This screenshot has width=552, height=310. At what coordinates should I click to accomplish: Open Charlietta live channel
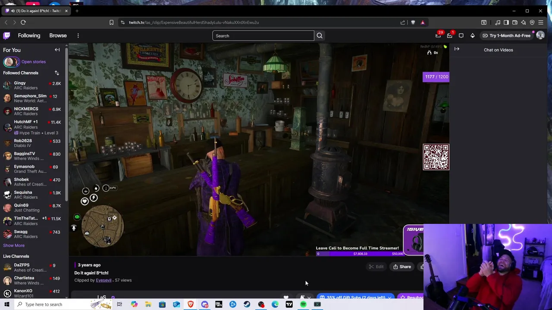coord(33,280)
